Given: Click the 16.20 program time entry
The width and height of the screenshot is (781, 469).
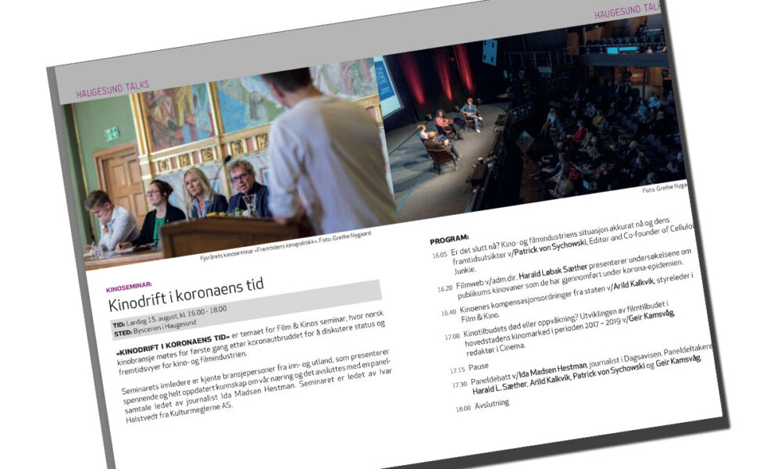Looking at the screenshot, I should [x=445, y=288].
